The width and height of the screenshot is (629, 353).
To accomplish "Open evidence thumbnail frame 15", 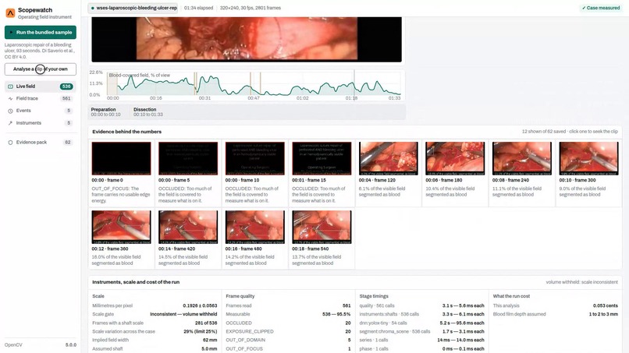I will tap(322, 158).
